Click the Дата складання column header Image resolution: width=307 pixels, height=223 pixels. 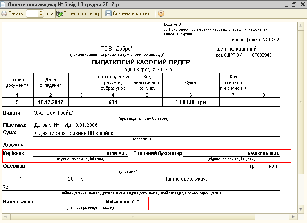pos(51,82)
